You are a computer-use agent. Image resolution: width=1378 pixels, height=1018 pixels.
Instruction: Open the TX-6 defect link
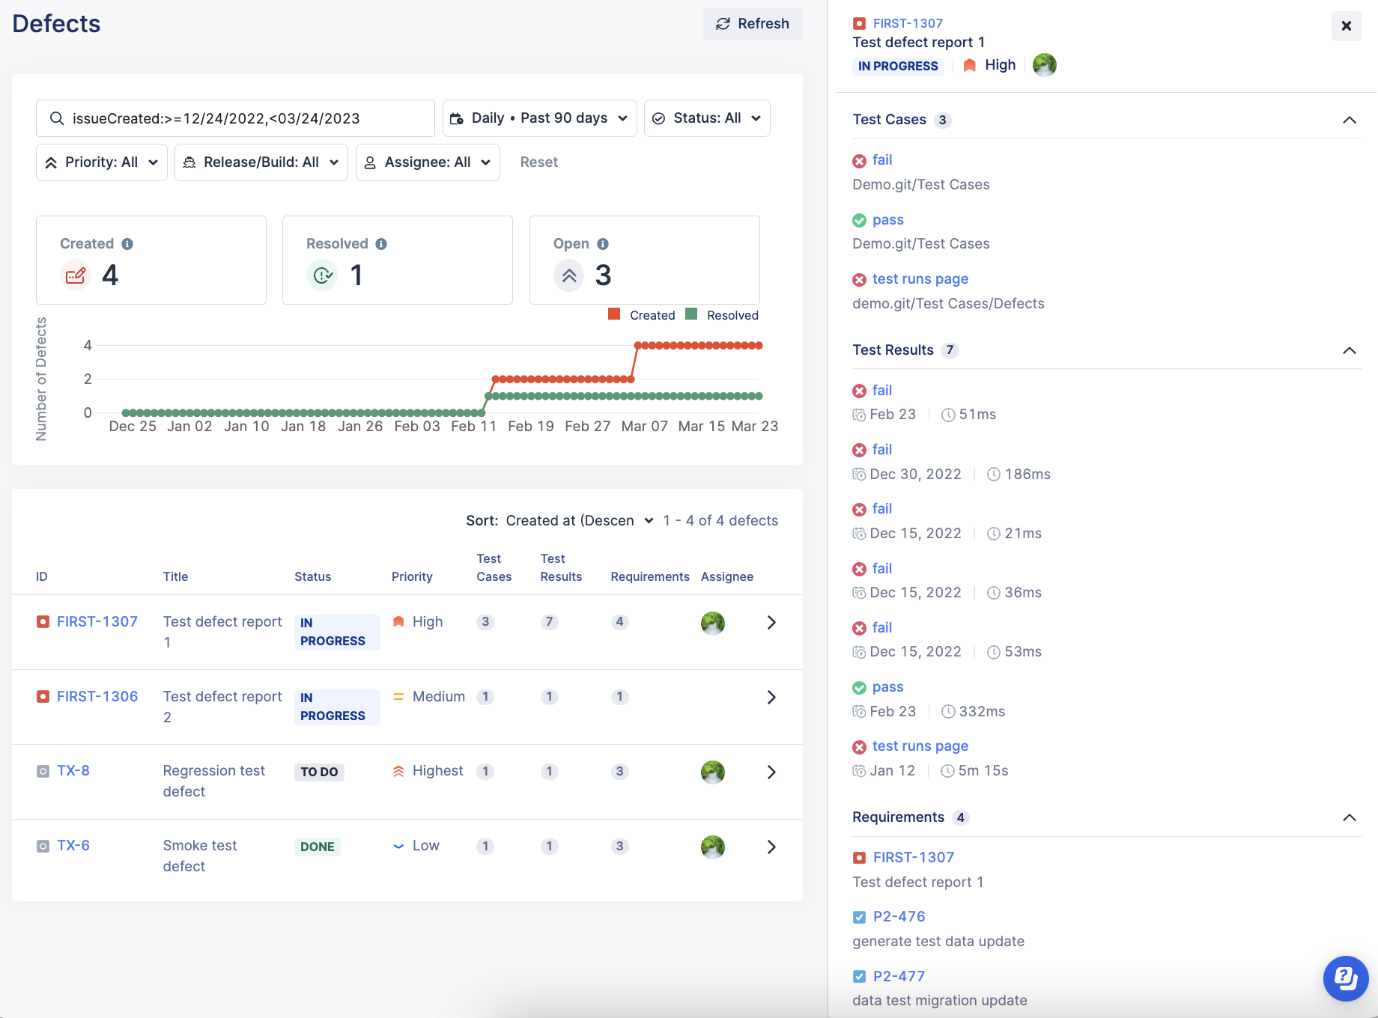click(73, 846)
